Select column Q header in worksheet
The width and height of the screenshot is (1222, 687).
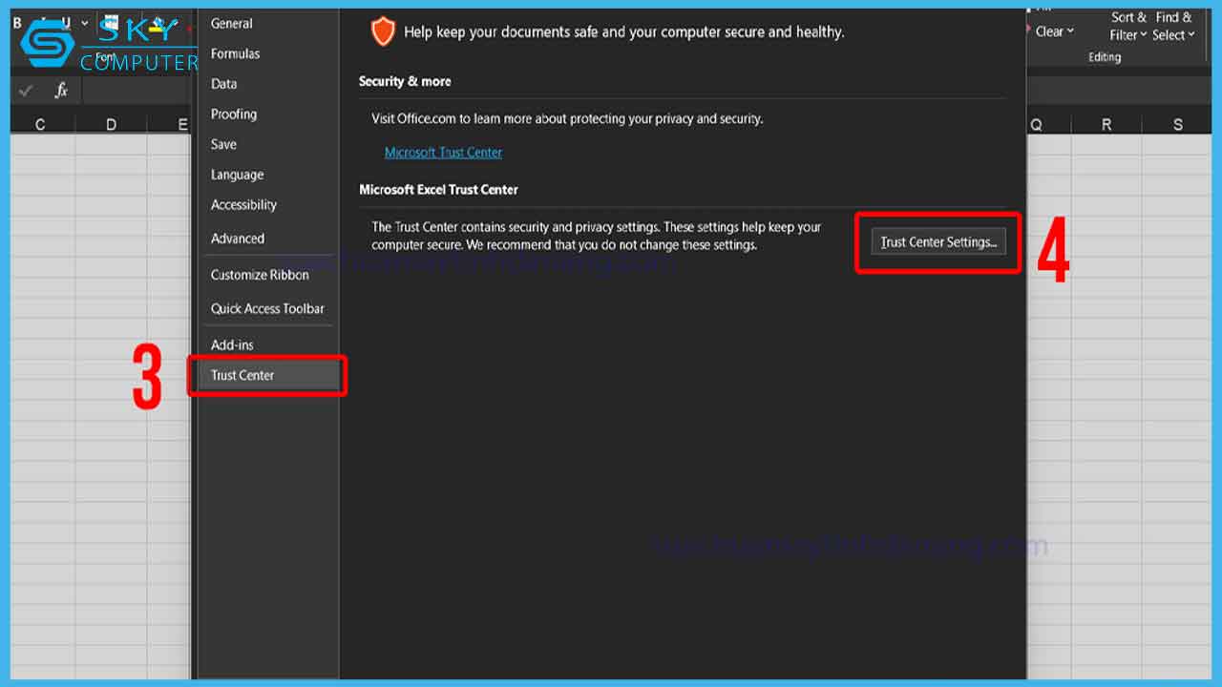point(1037,125)
